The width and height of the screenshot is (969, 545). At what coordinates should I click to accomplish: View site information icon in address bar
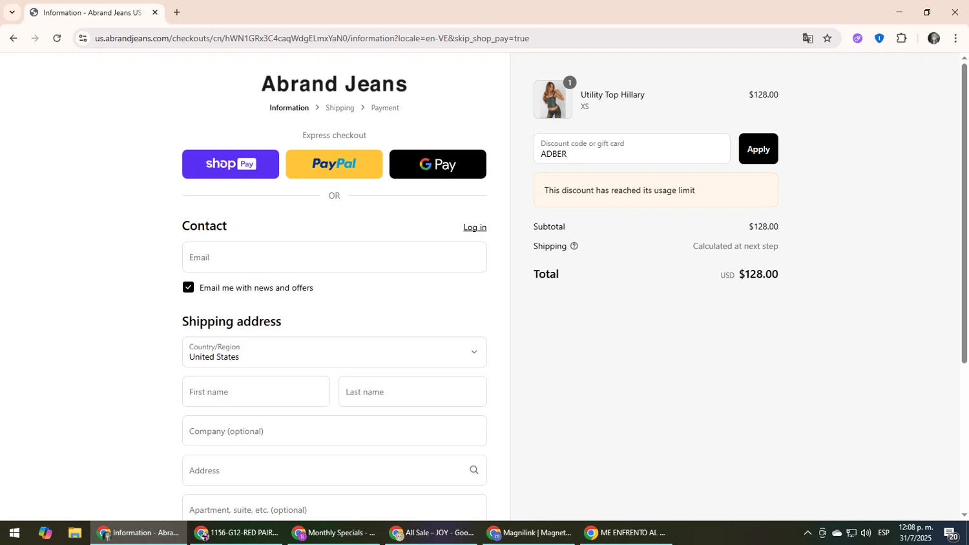coord(83,38)
